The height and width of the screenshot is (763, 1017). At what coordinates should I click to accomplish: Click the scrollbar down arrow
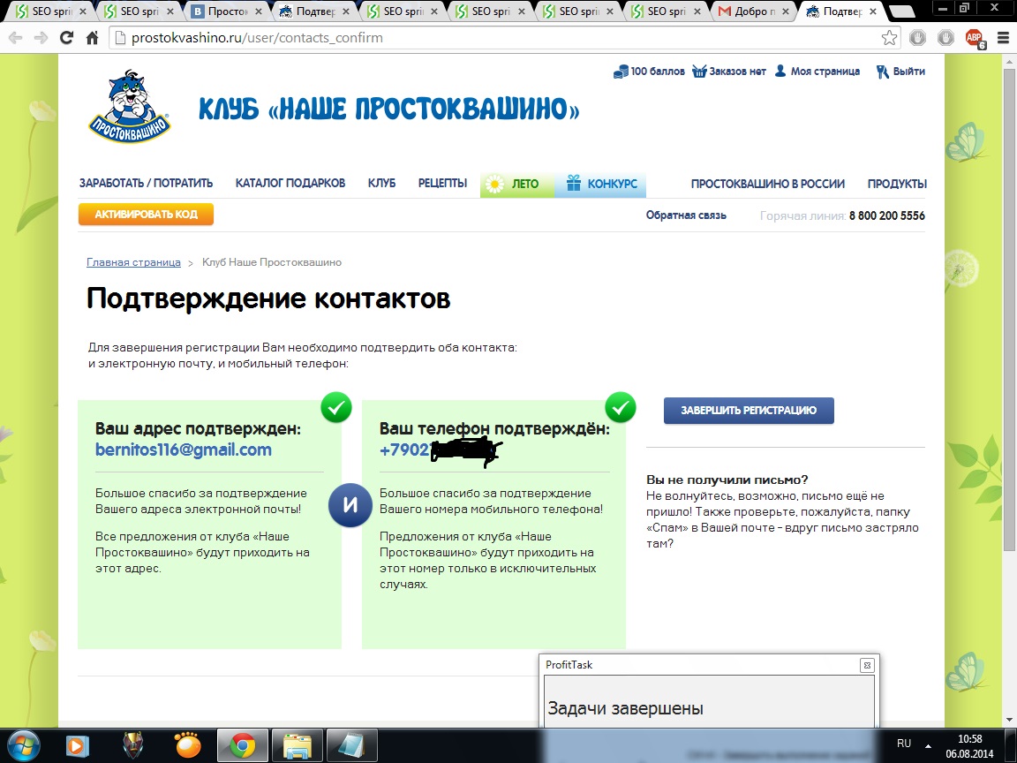click(x=1010, y=720)
